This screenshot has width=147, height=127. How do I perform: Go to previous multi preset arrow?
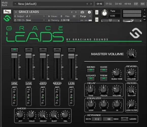pos(87,4)
